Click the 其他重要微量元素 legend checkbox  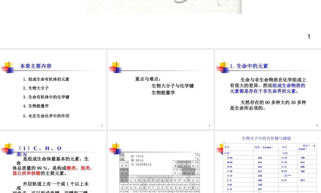coord(132,164)
